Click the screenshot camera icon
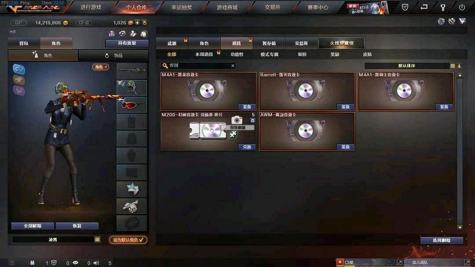 pyautogui.click(x=237, y=120)
